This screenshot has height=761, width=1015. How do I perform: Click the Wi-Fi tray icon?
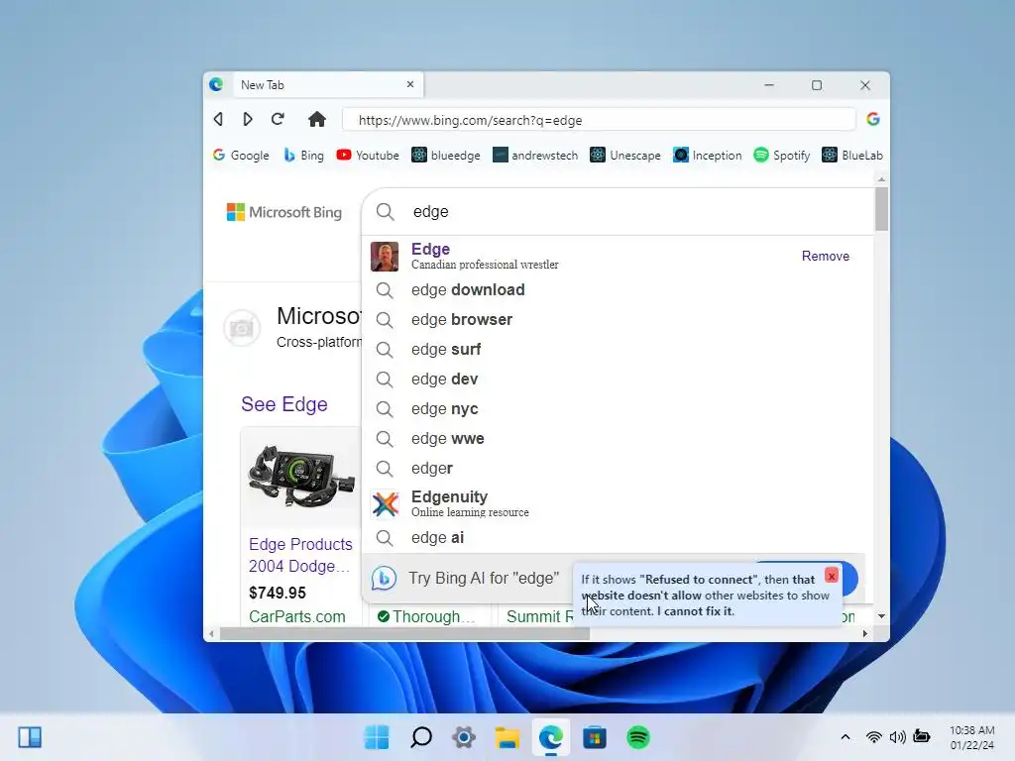pos(873,737)
